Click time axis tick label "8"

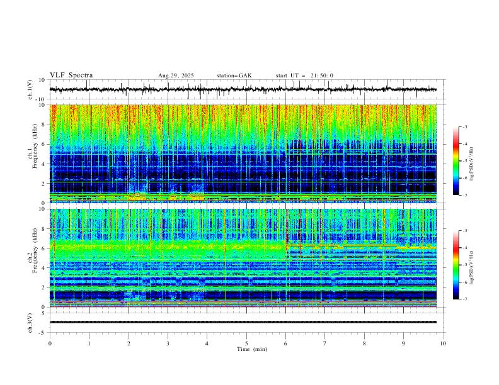pyautogui.click(x=364, y=343)
